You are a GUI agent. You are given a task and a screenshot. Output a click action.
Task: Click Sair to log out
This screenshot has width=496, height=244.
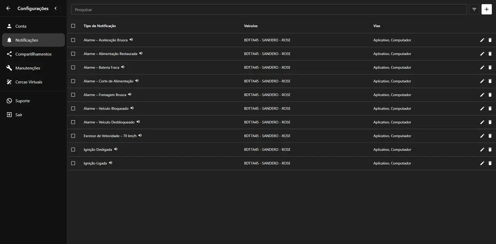pos(33,115)
